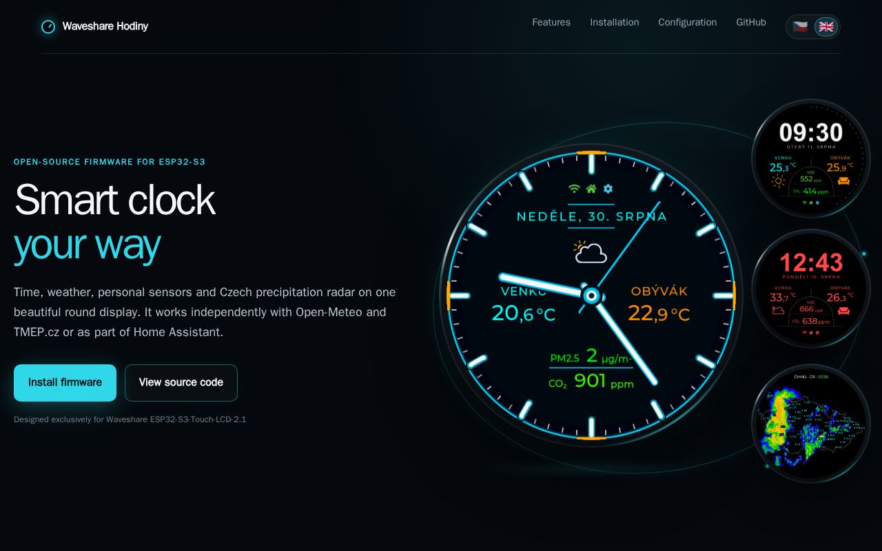The image size is (882, 551).
Task: Open the View source code button
Action: (x=181, y=382)
